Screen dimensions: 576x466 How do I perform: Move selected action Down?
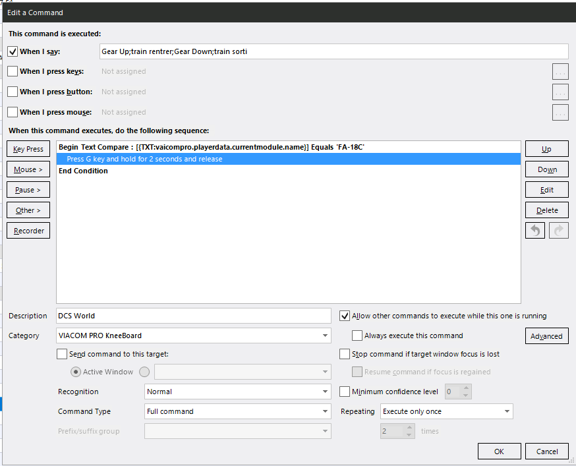click(x=546, y=169)
